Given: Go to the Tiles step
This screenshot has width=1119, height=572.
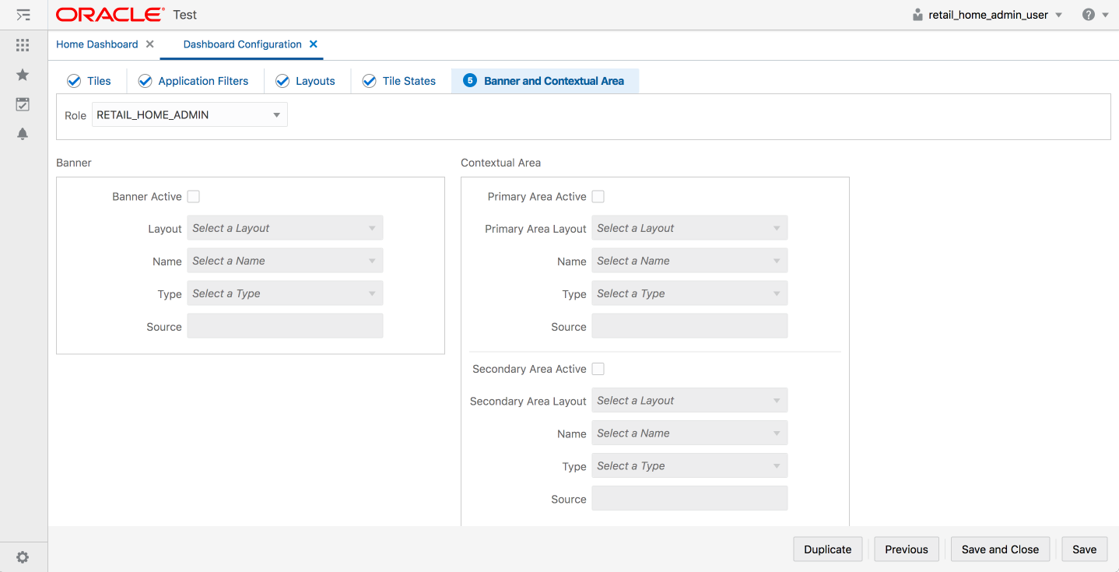Looking at the screenshot, I should coord(99,81).
